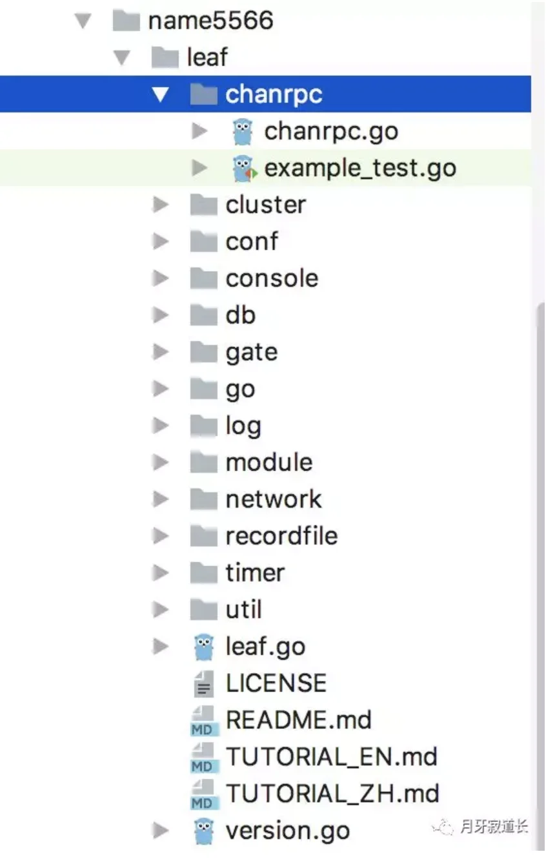
Task: Select the console folder
Action: pyautogui.click(x=265, y=279)
